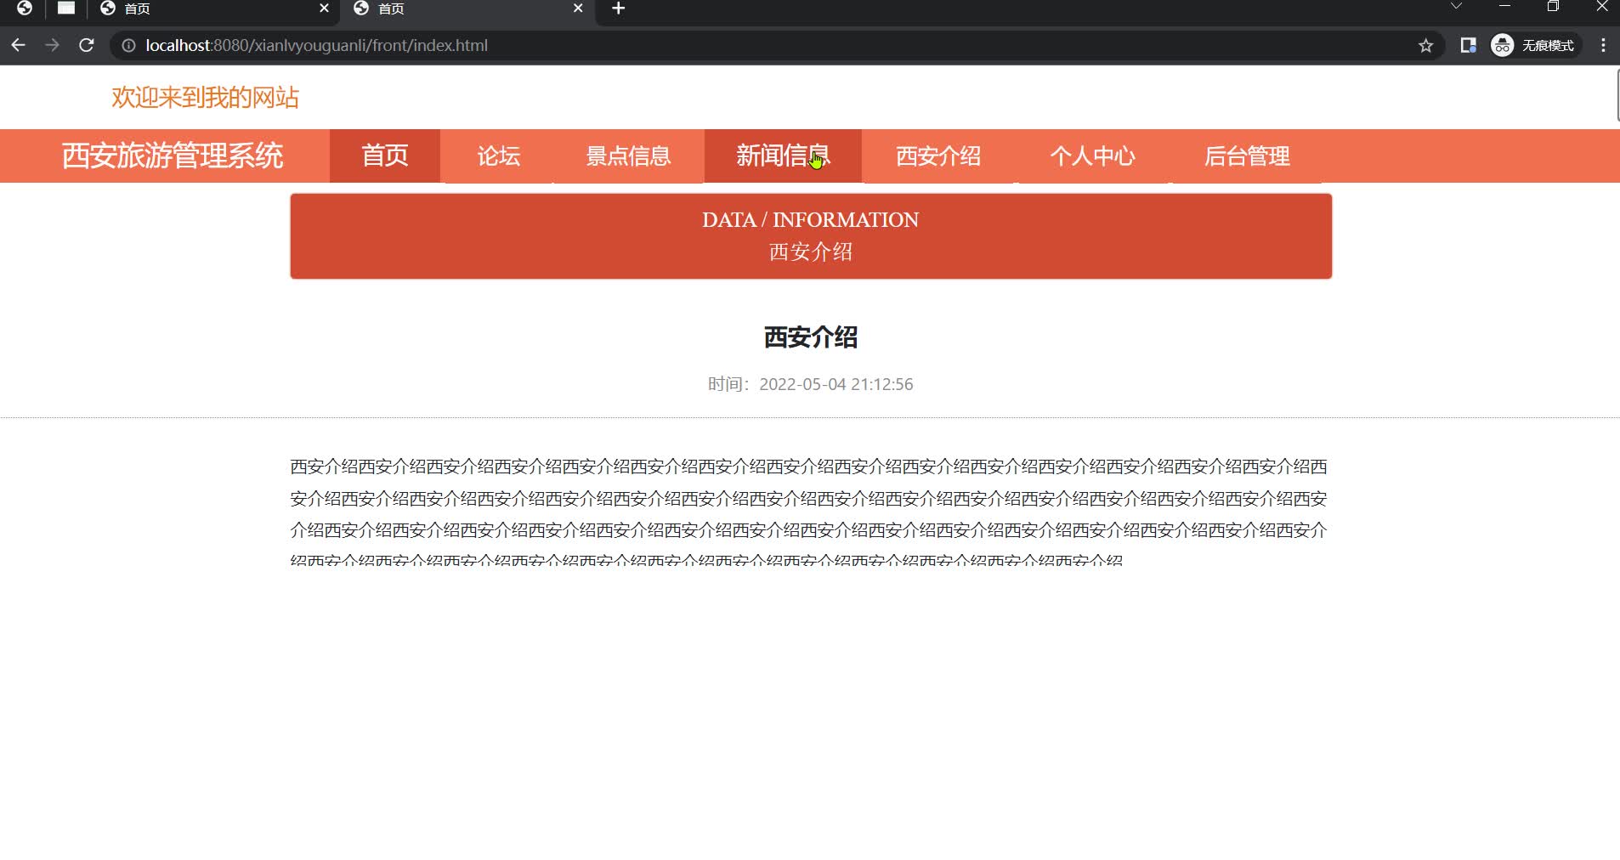This screenshot has width=1620, height=860.
Task: Open the 个人中心 link
Action: (x=1094, y=156)
